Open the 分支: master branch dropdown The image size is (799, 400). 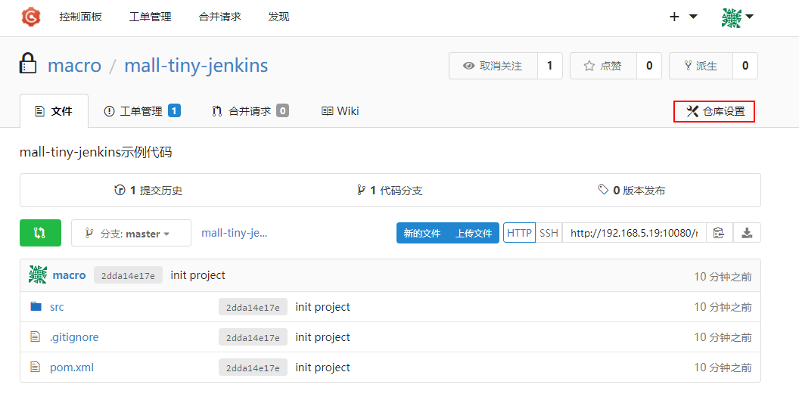[131, 233]
